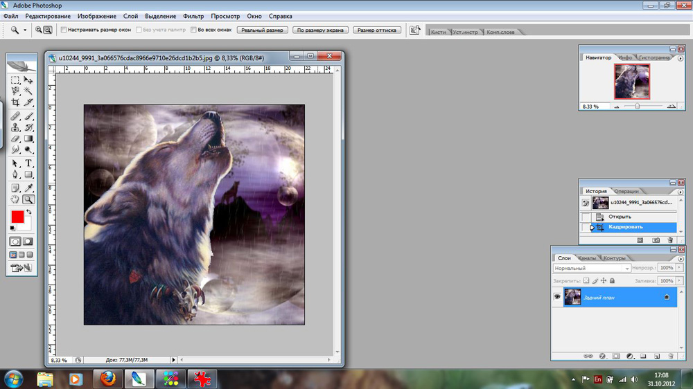Enable 'Во всех окнах' checkbox
693x389 pixels.
pos(193,30)
